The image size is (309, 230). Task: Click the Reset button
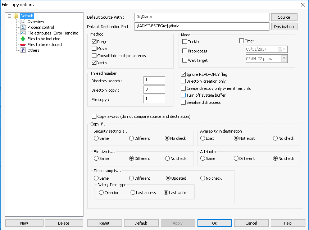(104, 223)
